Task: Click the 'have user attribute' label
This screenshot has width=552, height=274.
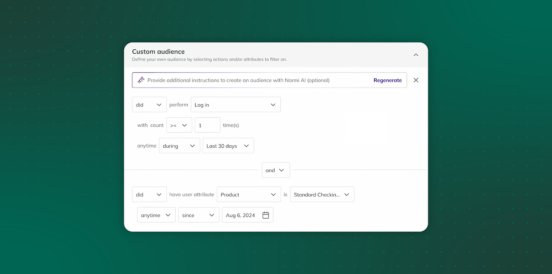Action: (192, 194)
